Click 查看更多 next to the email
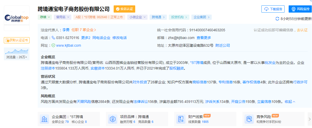The width and height of the screenshot is (312, 128). [204, 38]
